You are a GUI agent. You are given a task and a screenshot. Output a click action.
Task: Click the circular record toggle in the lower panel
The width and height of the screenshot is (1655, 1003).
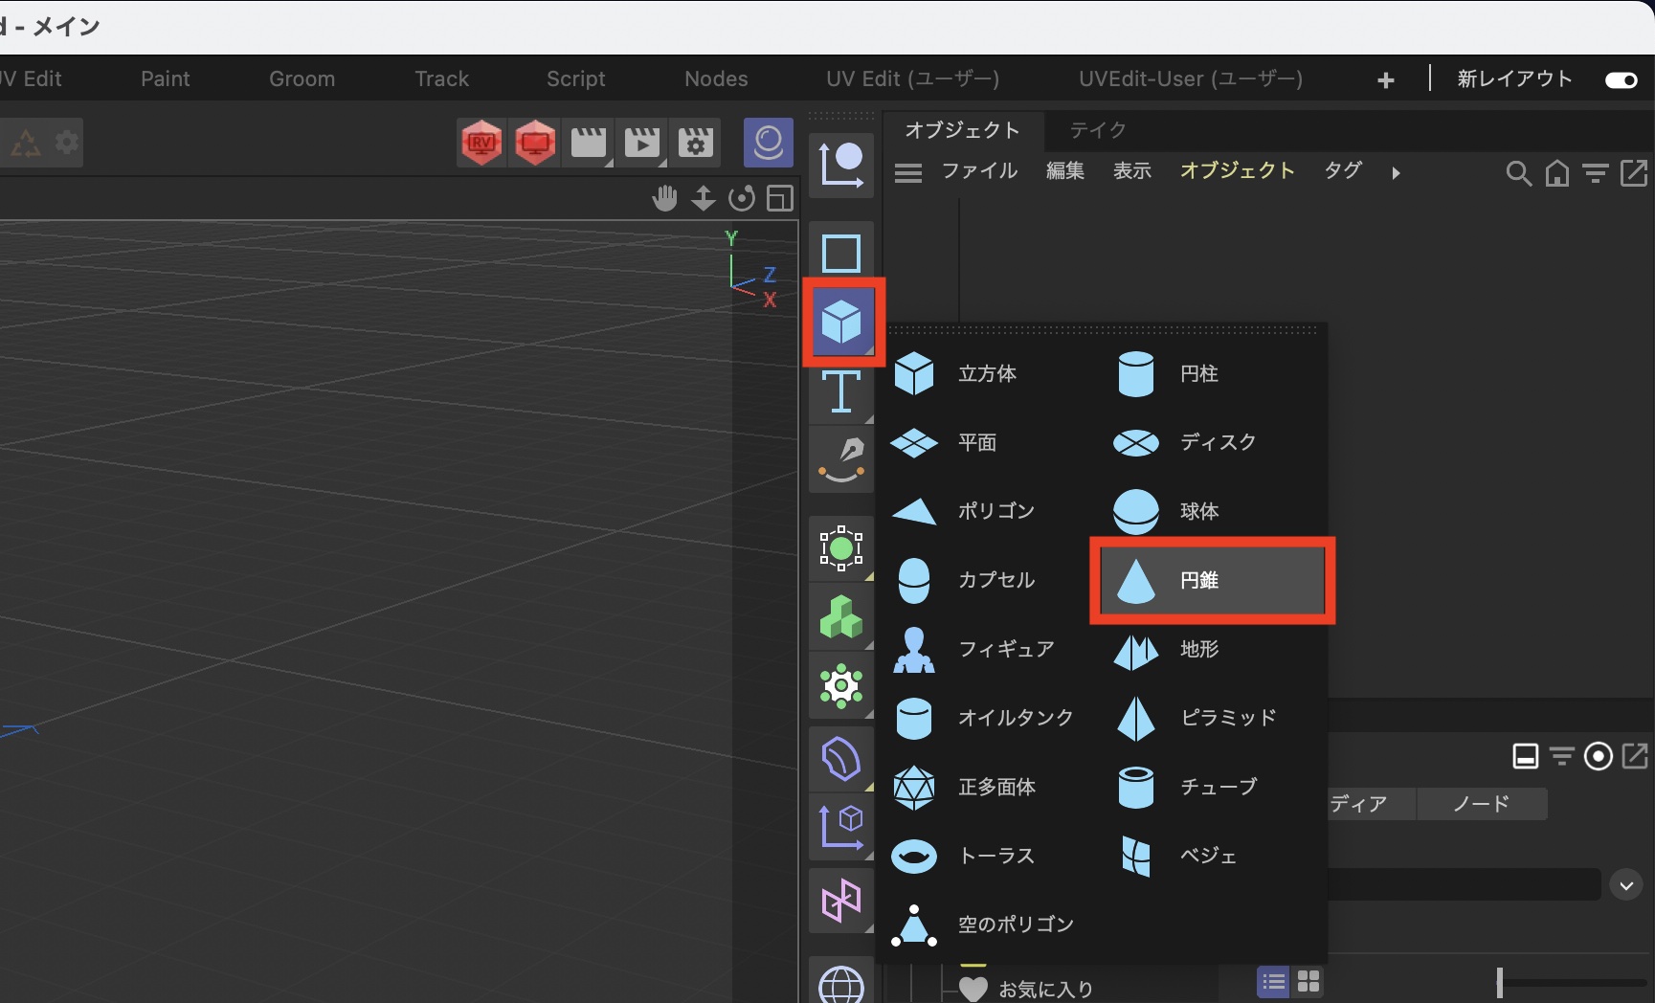coord(1598,756)
